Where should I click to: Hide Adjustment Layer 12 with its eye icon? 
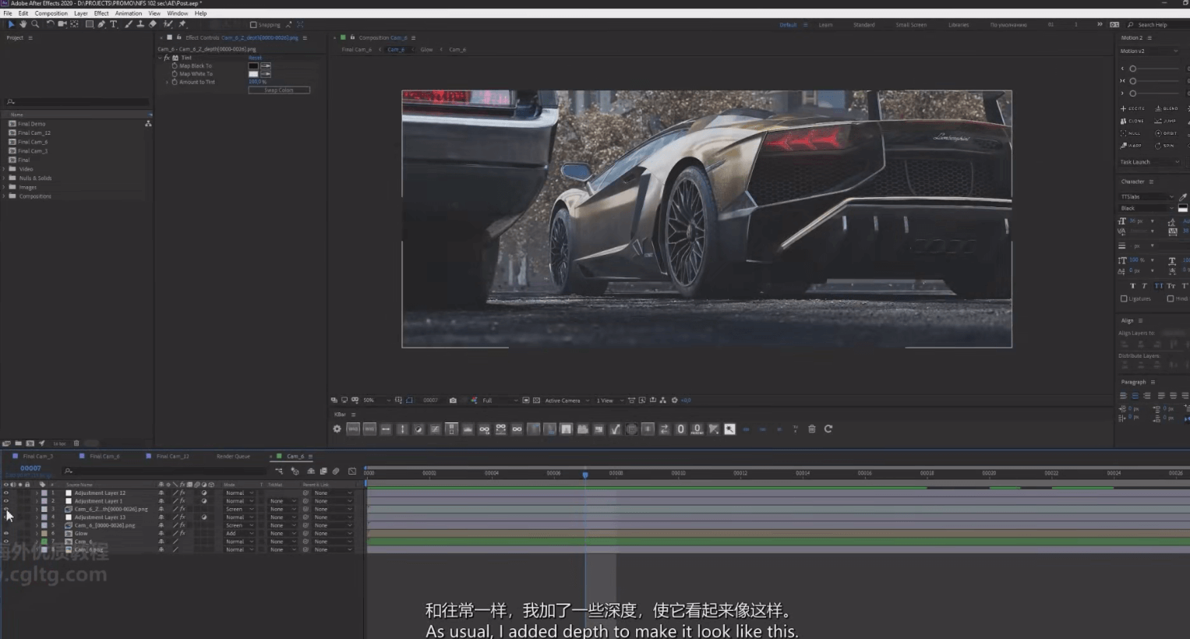(6, 493)
